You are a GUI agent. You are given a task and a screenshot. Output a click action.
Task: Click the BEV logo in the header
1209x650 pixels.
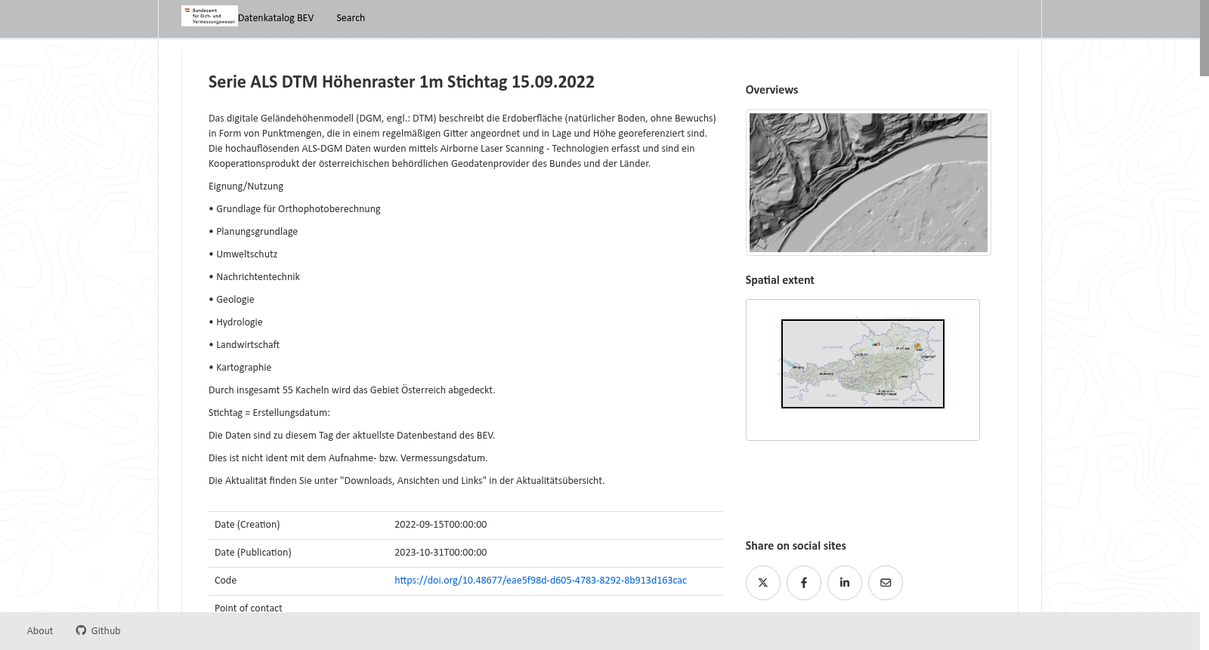click(209, 16)
